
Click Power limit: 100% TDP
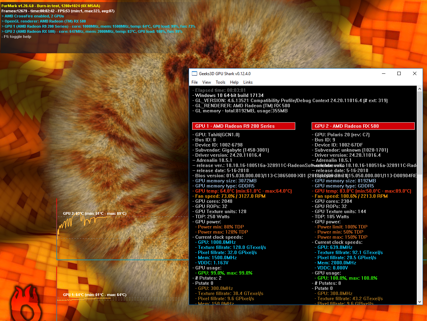[x=341, y=227]
